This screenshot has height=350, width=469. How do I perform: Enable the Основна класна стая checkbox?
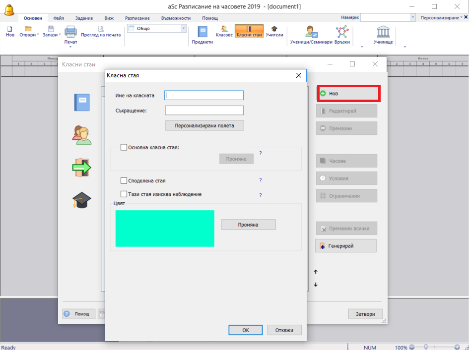click(124, 147)
